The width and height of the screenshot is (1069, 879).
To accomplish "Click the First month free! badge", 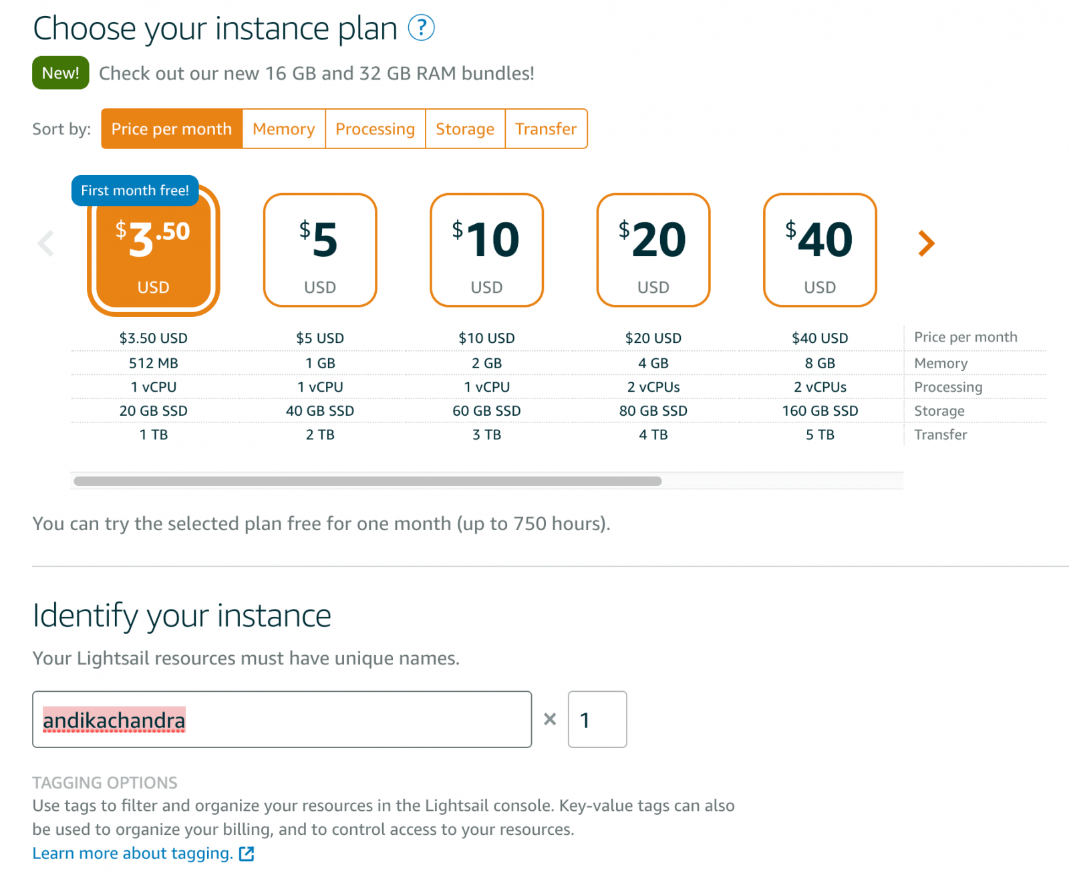I will click(x=135, y=191).
